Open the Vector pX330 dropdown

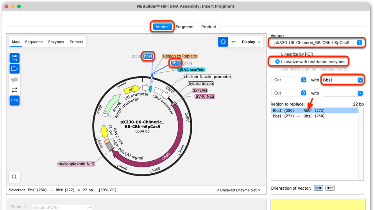coord(317,43)
